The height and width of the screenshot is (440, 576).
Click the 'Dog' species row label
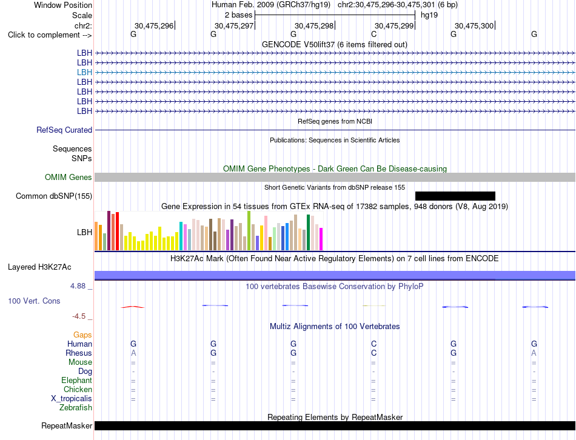[85, 372]
